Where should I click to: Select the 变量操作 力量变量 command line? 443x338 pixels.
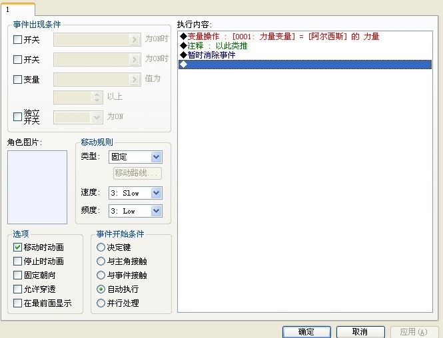(x=305, y=37)
